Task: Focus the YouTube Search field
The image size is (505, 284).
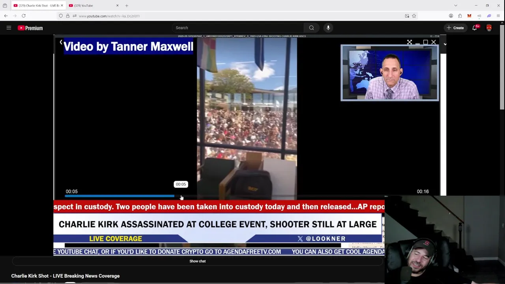Action: pos(238,28)
